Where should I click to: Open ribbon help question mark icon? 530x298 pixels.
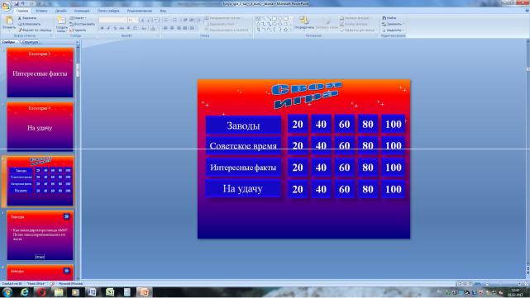pos(527,11)
